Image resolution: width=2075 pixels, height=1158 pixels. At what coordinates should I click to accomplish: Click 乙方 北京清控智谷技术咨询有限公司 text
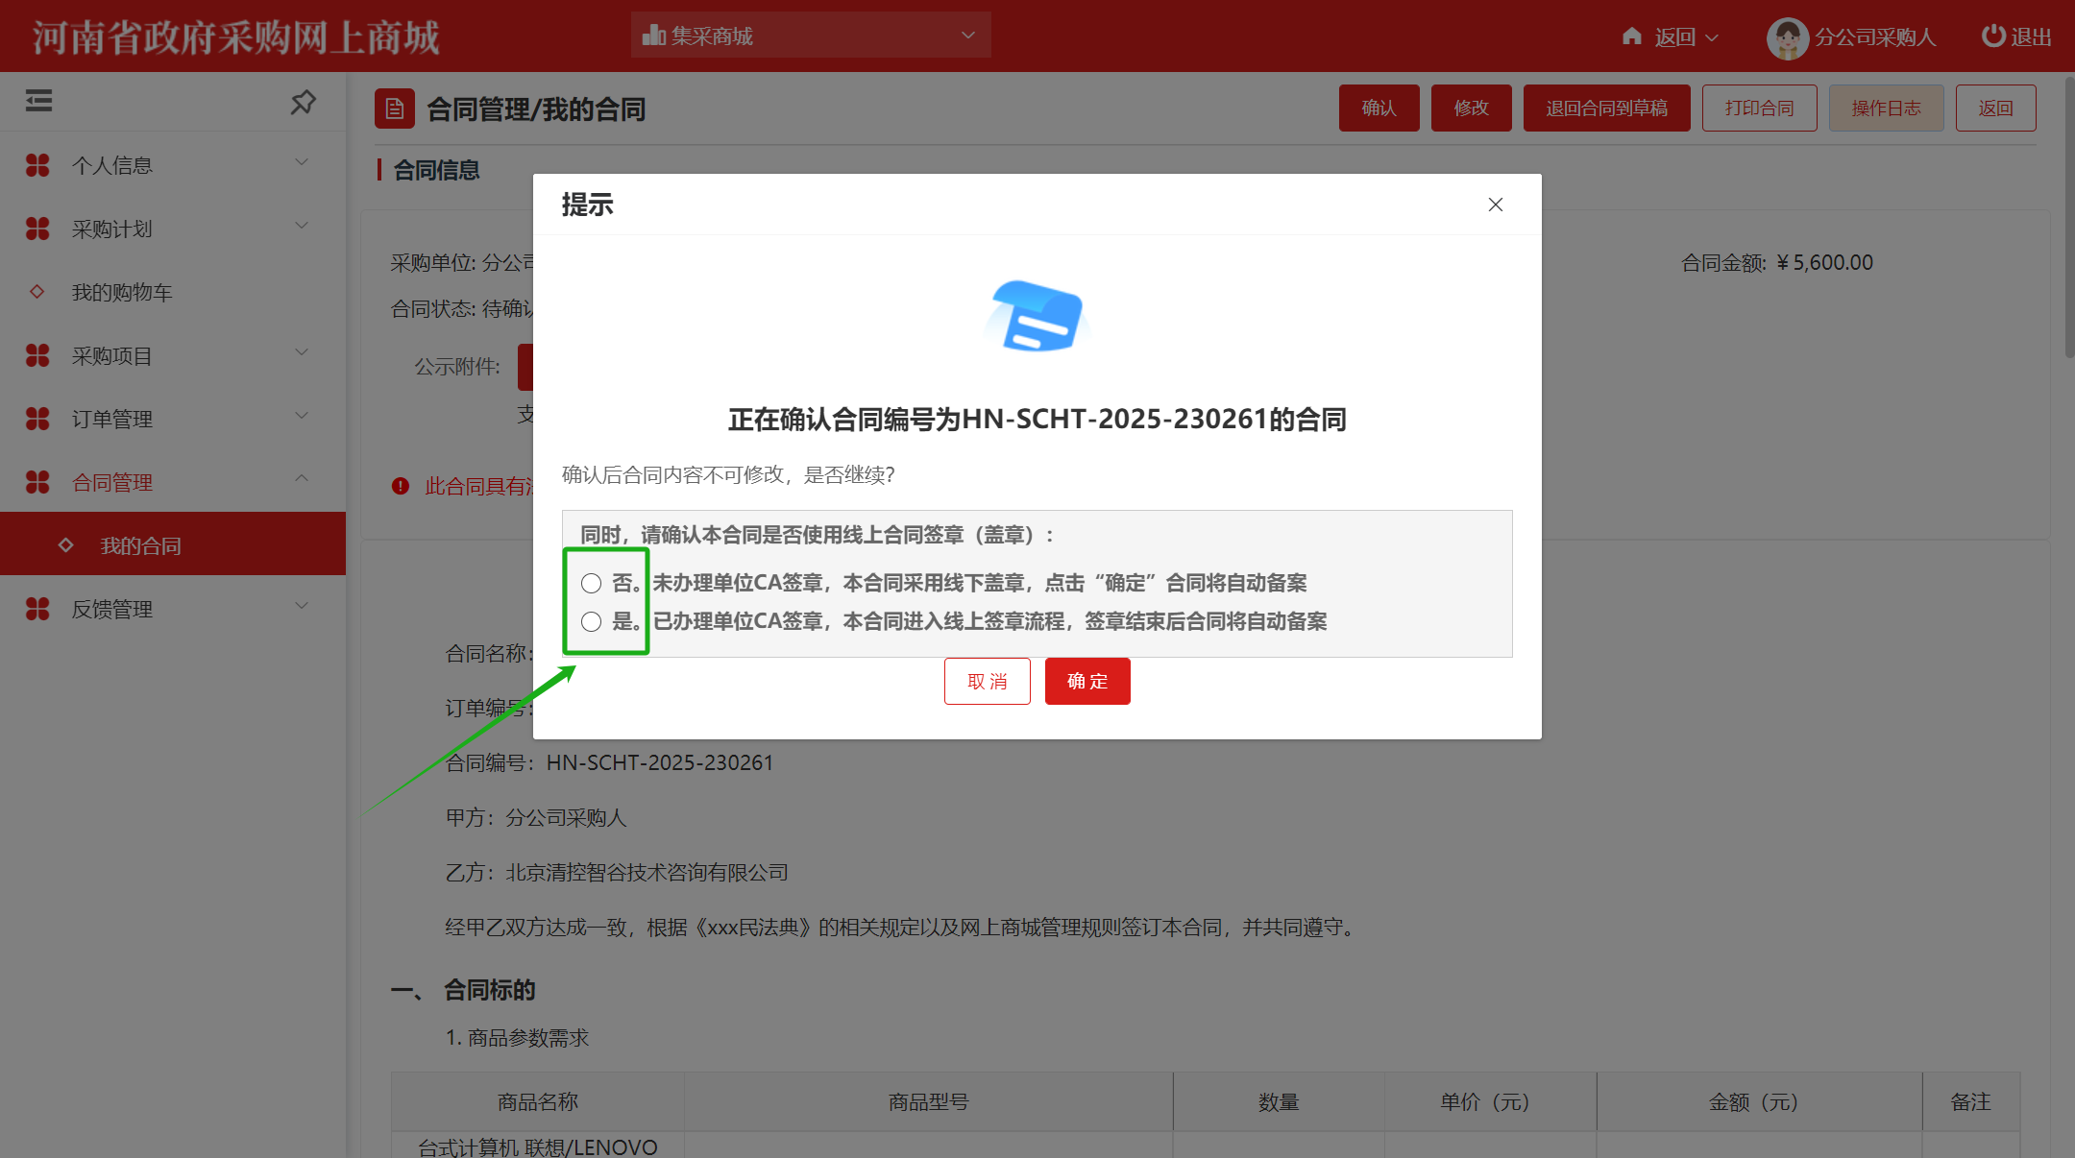[x=617, y=872]
